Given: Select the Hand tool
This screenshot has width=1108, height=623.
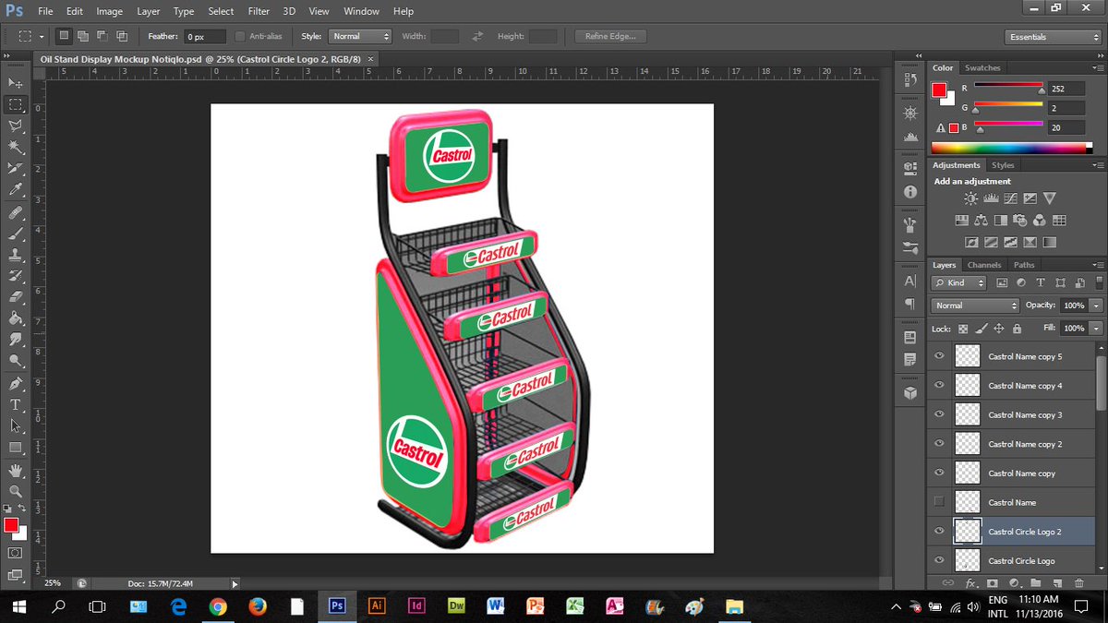Looking at the screenshot, I should (16, 470).
